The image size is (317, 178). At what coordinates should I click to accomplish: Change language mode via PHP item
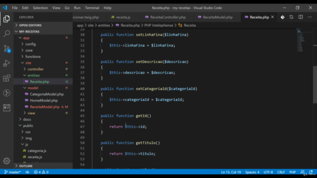pos(292,172)
